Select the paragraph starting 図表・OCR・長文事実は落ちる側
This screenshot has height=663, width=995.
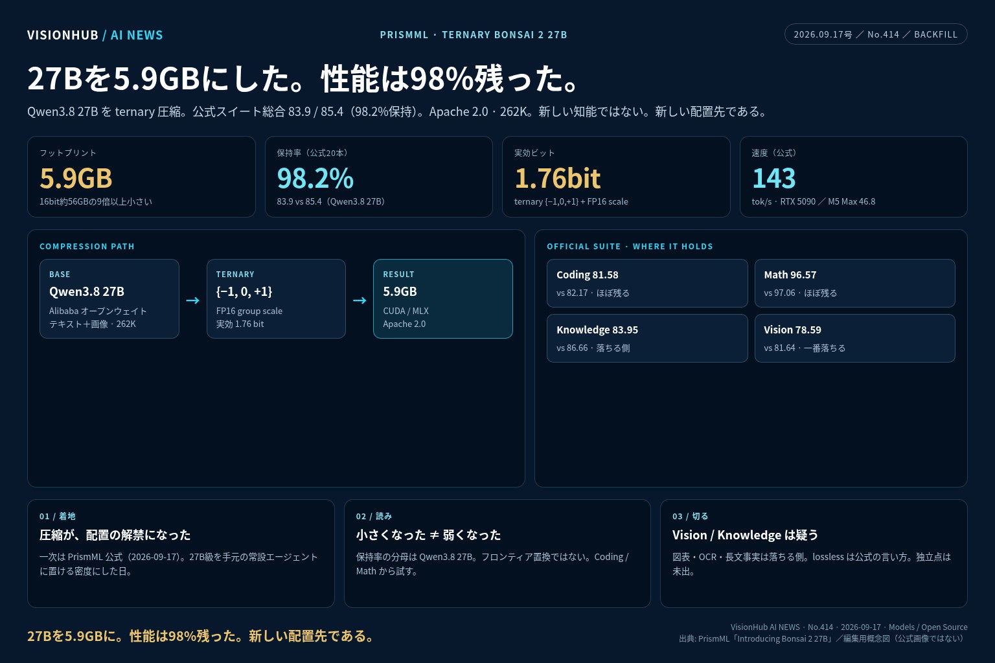click(812, 564)
